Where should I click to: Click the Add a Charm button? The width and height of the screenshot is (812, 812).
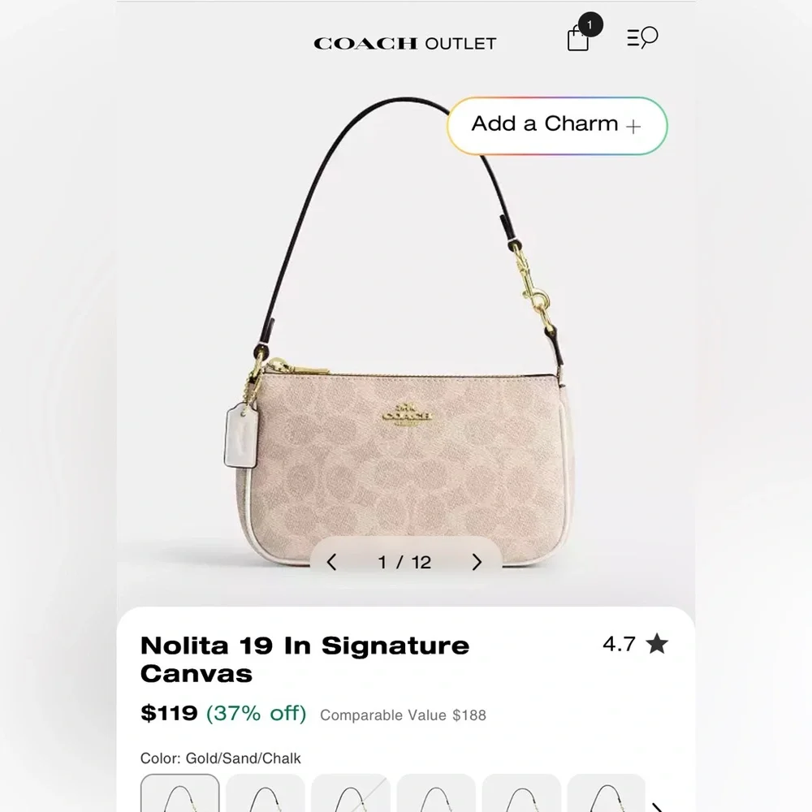[x=557, y=126]
